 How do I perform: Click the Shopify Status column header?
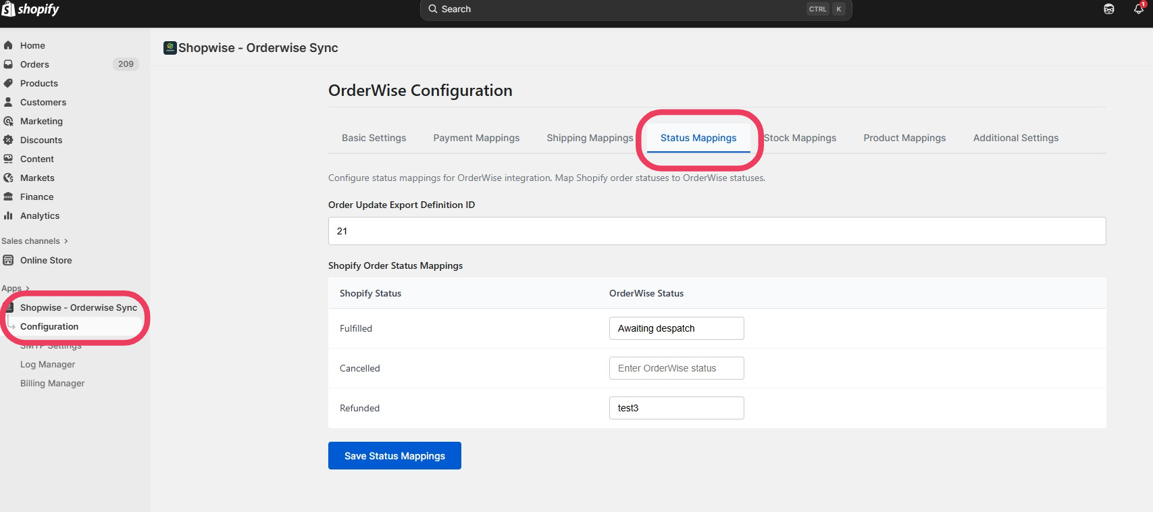coord(370,293)
